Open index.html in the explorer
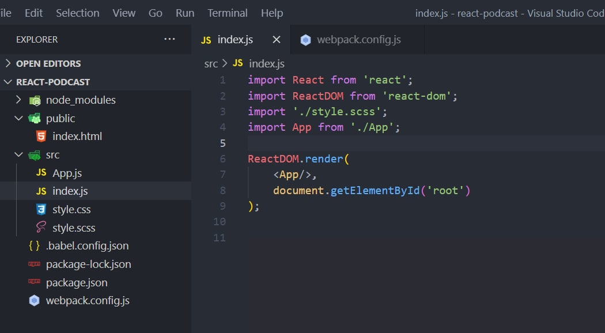 (x=77, y=136)
